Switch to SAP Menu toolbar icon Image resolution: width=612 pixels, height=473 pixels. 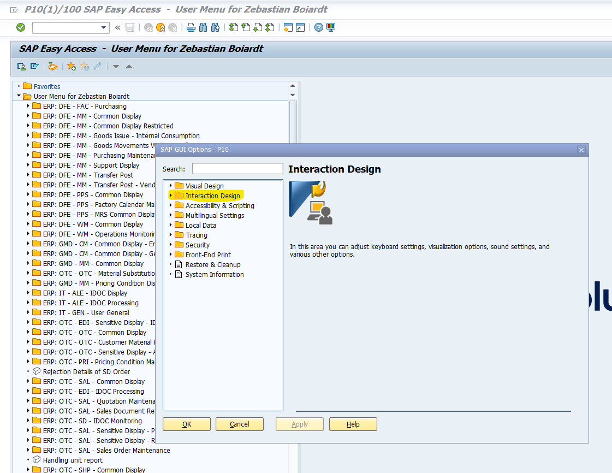pos(35,67)
